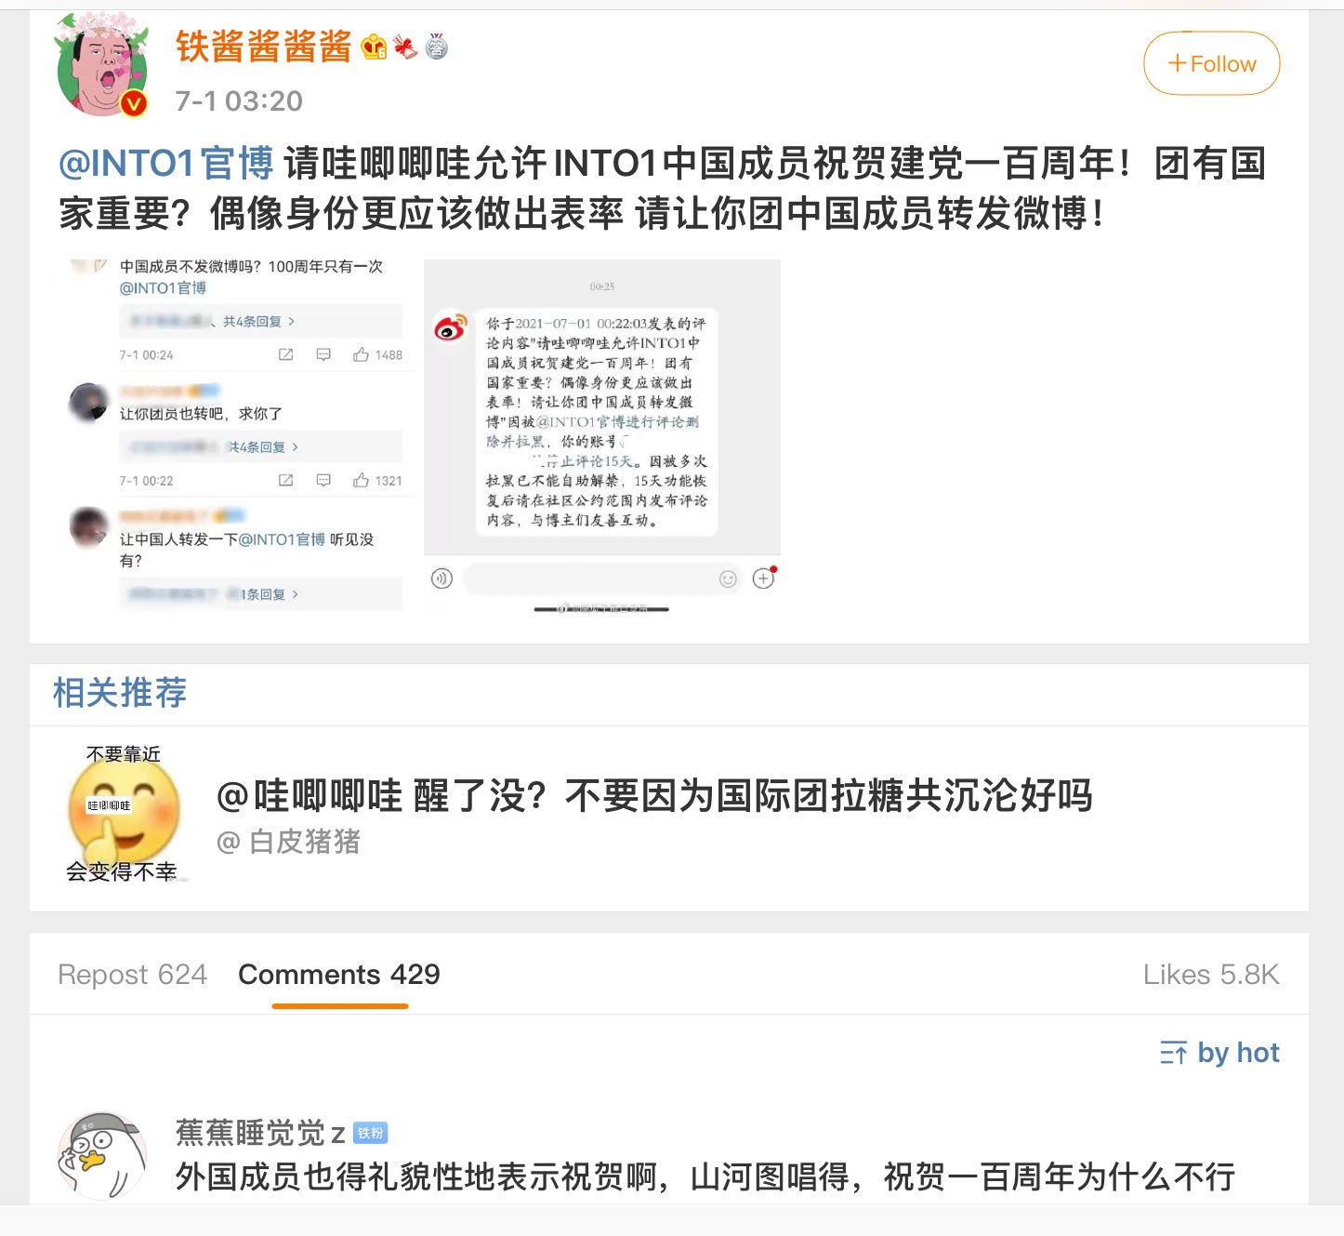Open commenter 蕉蕉睡觉觉z avatar
The width and height of the screenshot is (1344, 1236).
pyautogui.click(x=102, y=1156)
